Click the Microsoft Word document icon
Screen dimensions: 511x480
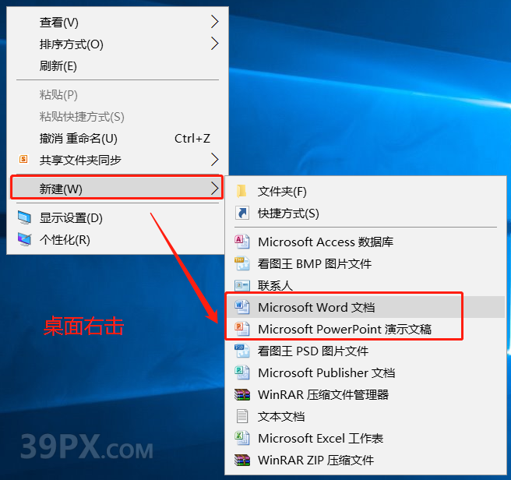click(242, 307)
